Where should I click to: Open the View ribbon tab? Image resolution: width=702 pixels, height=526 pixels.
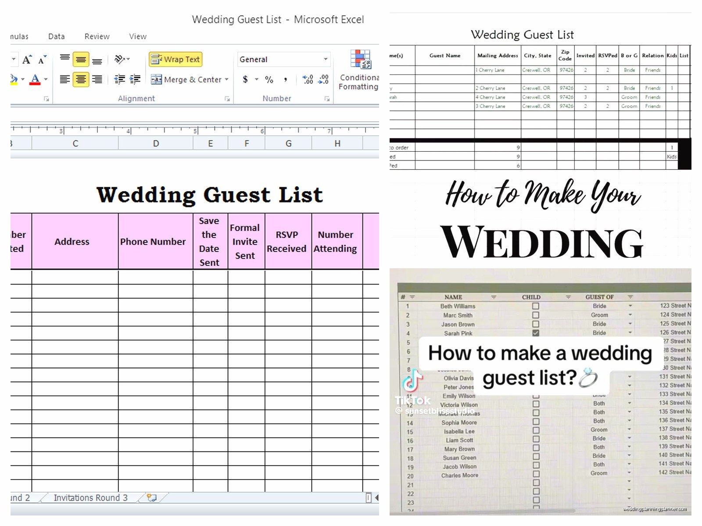coord(138,36)
